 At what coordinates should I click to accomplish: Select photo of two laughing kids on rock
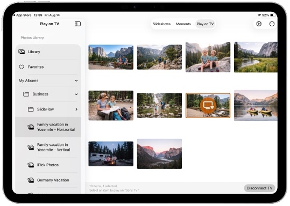(x=208, y=57)
